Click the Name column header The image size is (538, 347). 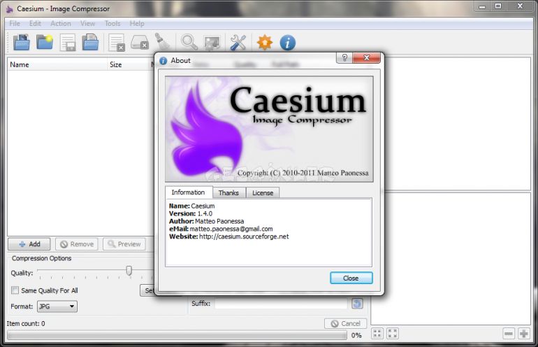point(57,64)
